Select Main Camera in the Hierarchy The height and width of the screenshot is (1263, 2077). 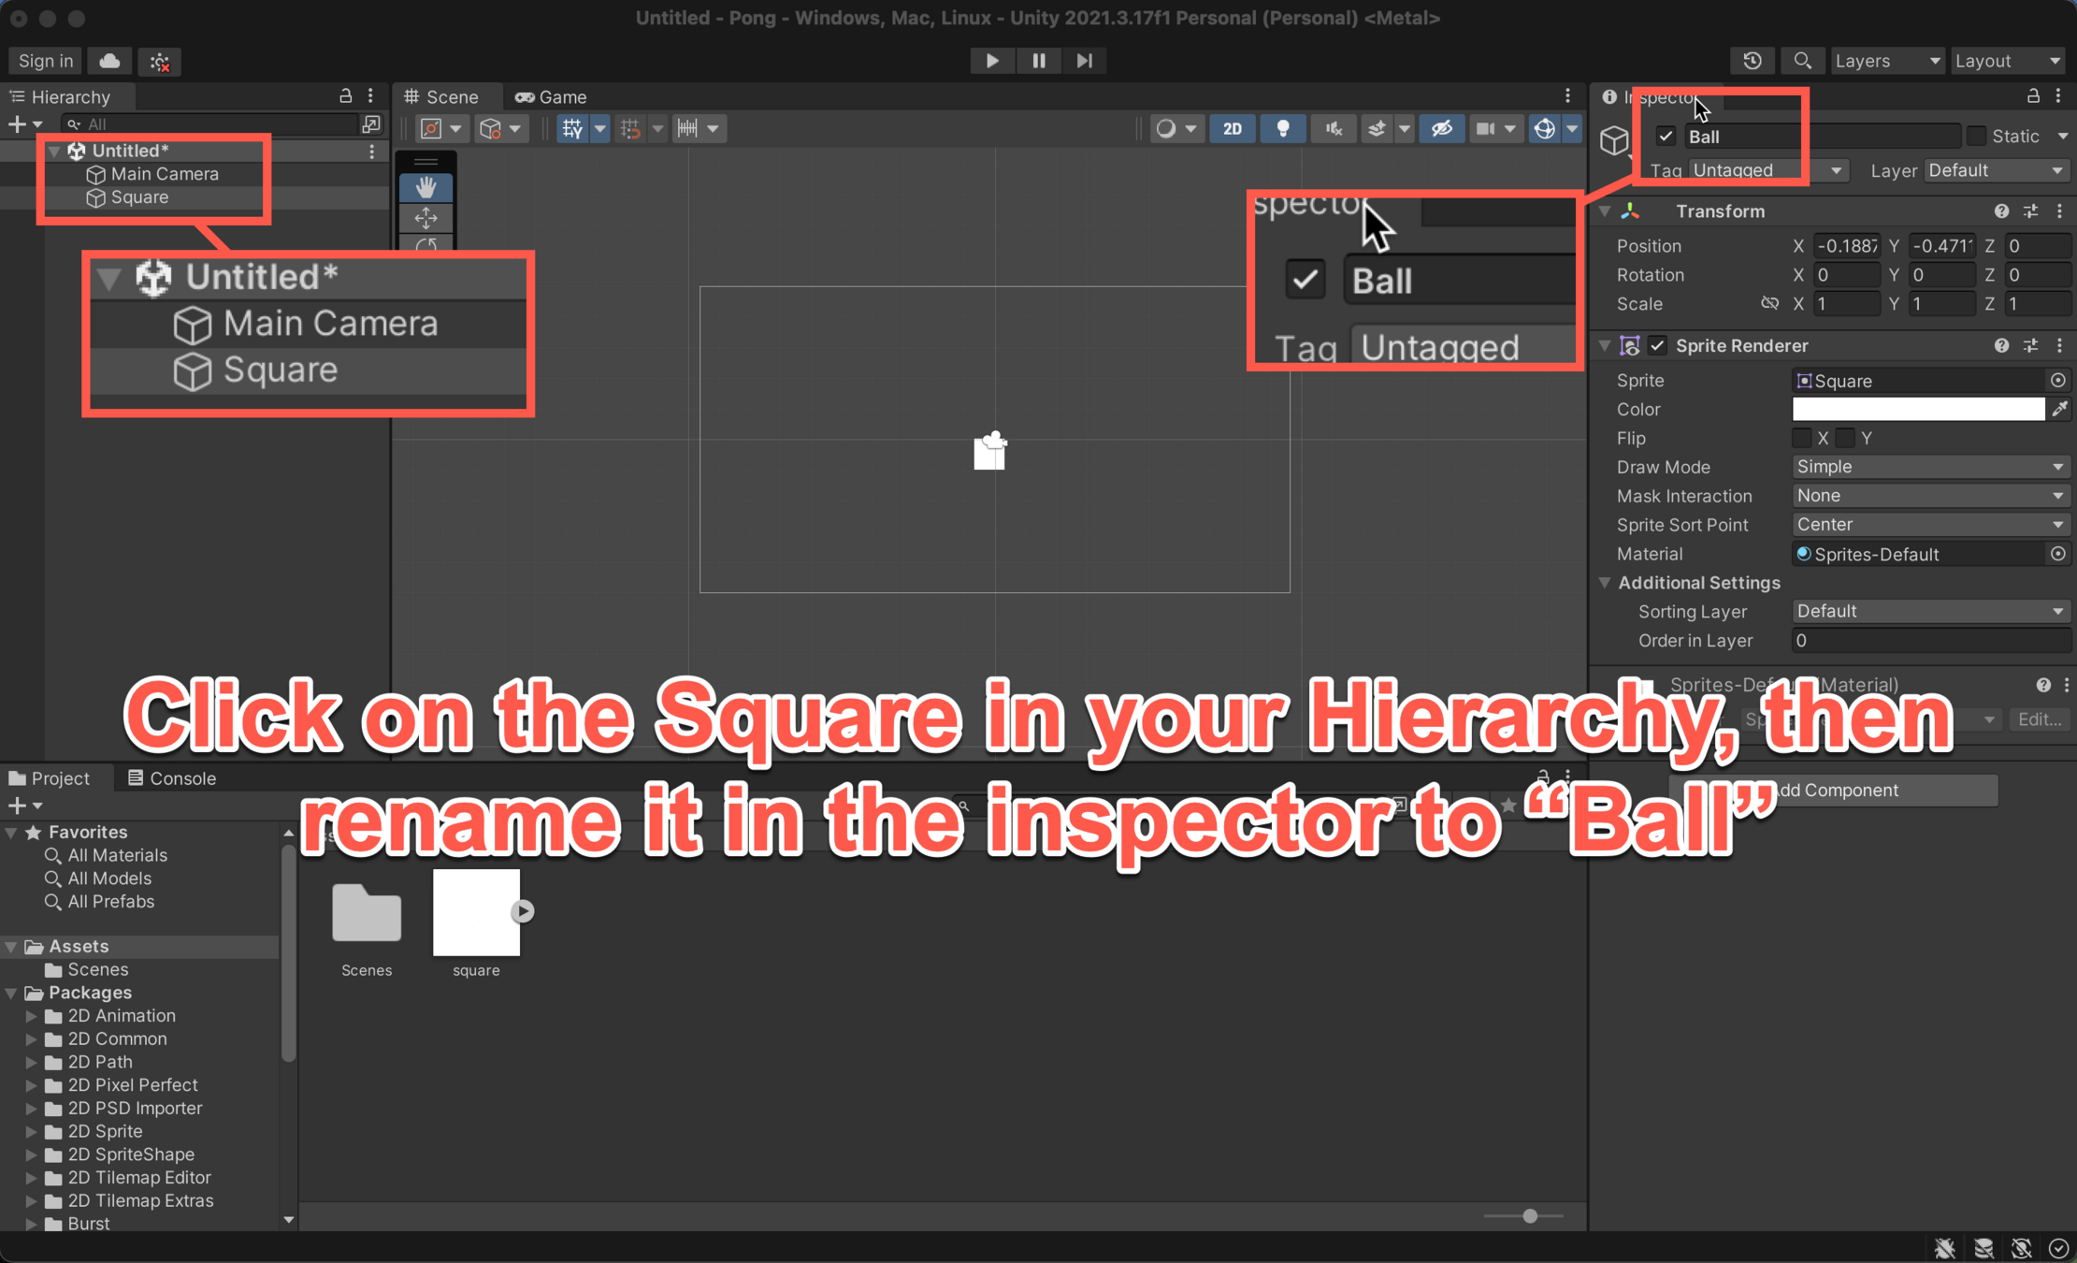point(165,174)
